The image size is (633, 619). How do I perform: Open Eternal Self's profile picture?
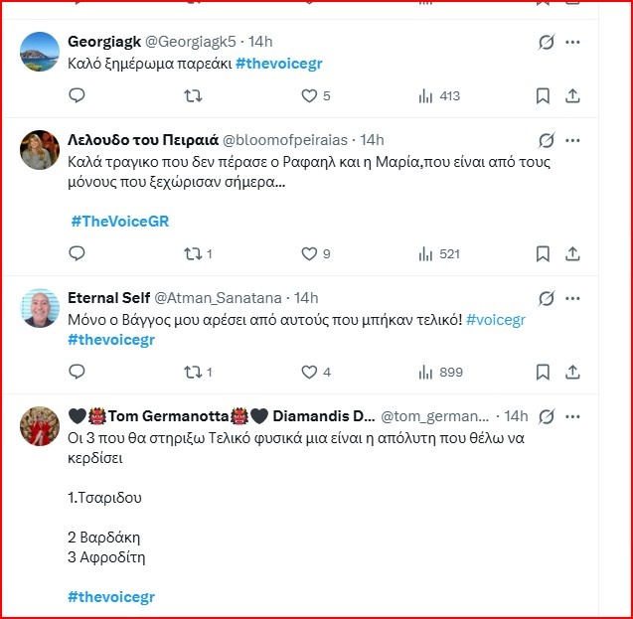pos(41,308)
